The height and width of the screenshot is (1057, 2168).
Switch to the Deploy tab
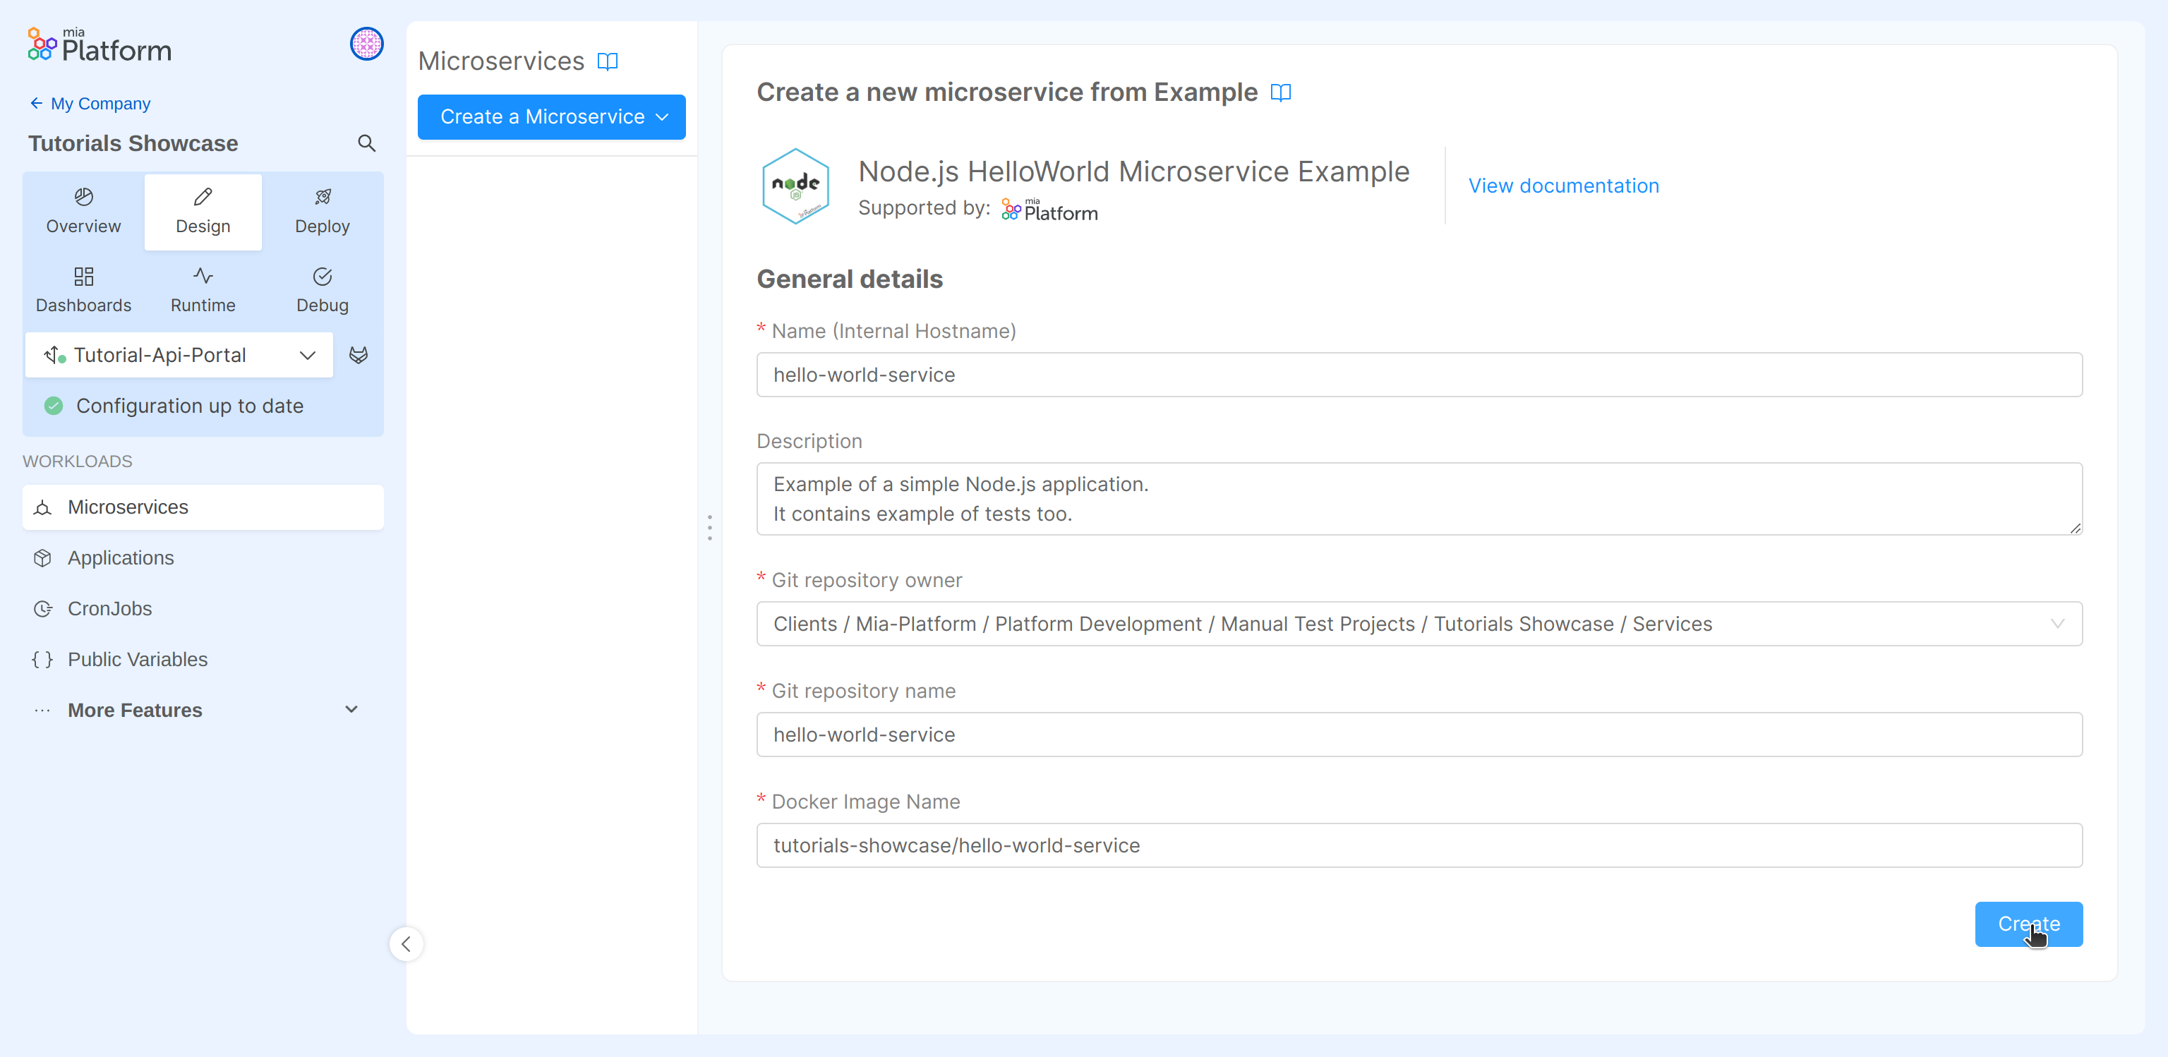(322, 210)
